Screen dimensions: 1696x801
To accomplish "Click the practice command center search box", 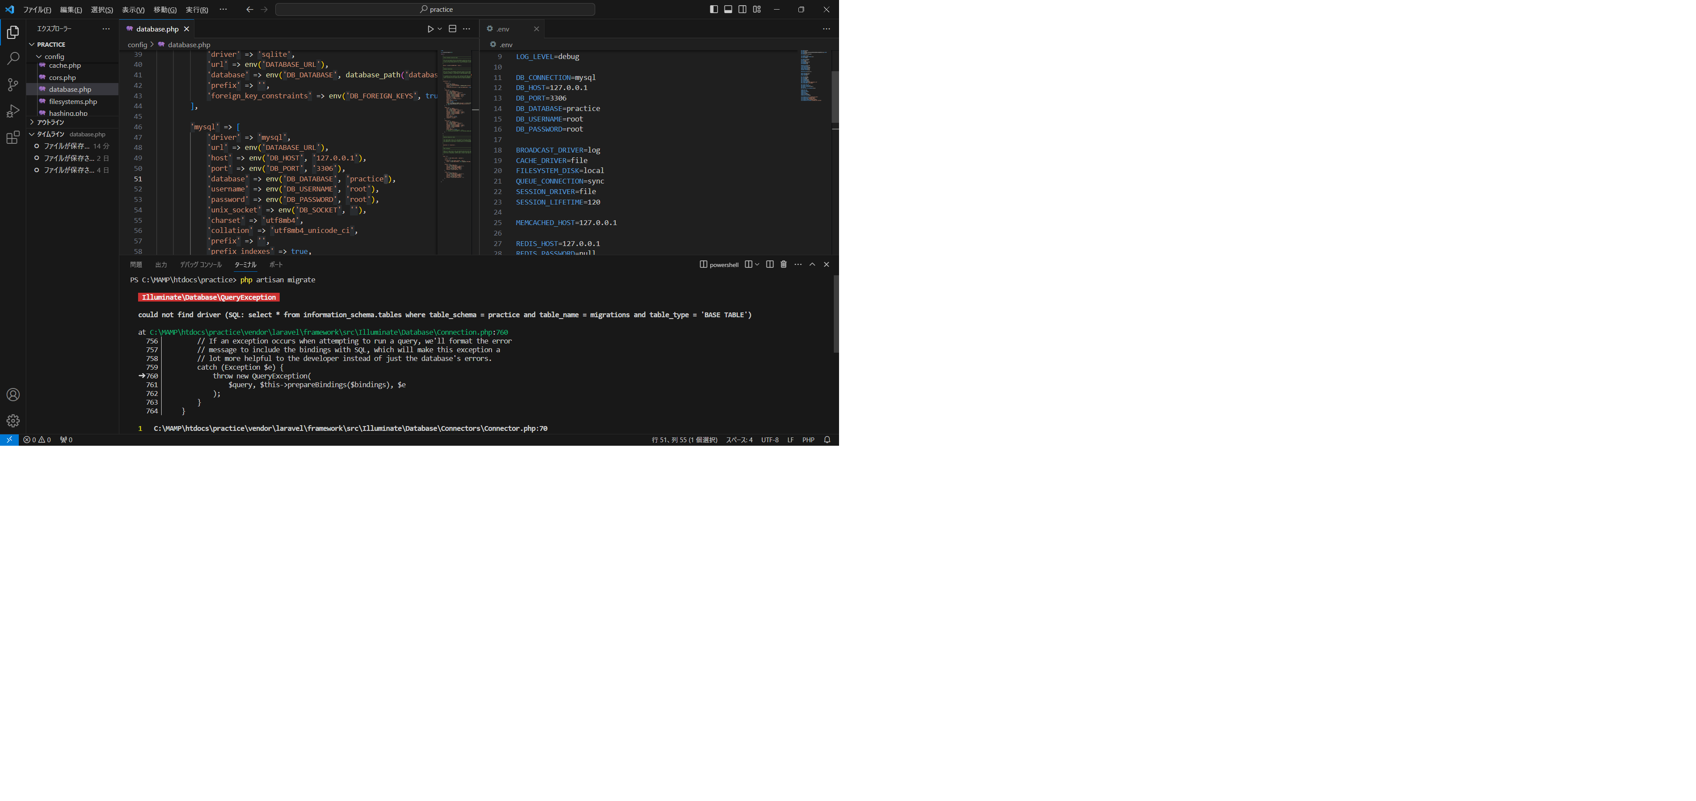I will (435, 9).
